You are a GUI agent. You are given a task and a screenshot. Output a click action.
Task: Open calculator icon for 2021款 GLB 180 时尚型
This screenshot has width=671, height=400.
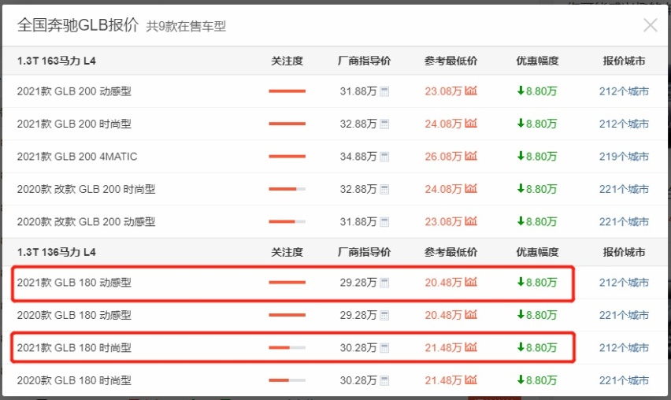click(x=384, y=348)
